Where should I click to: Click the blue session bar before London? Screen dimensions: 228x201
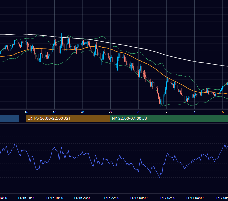click(x=9, y=118)
